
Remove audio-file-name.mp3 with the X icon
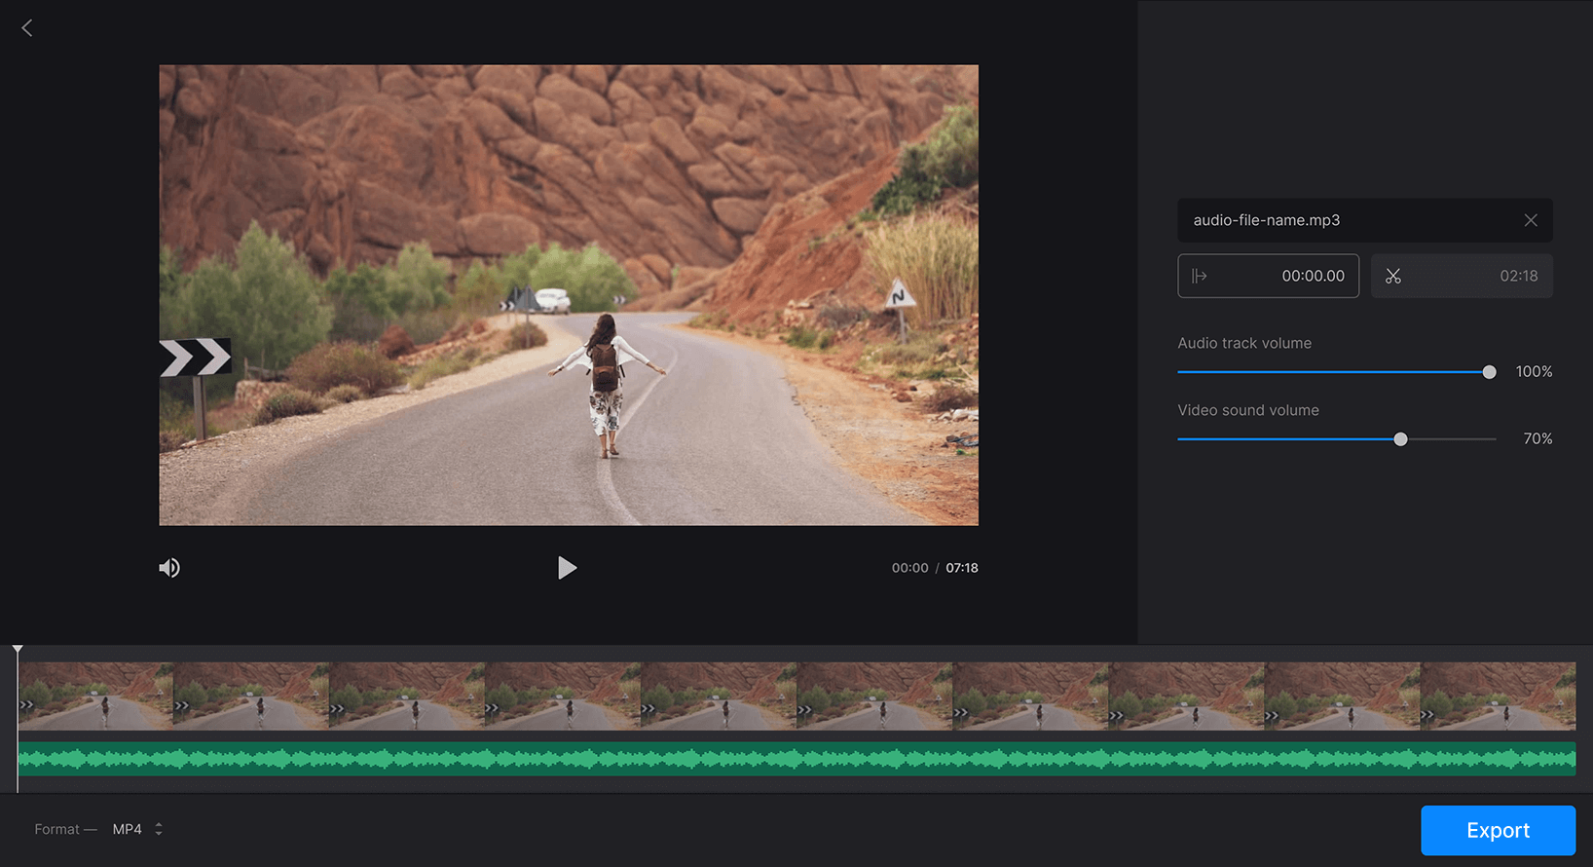point(1531,220)
